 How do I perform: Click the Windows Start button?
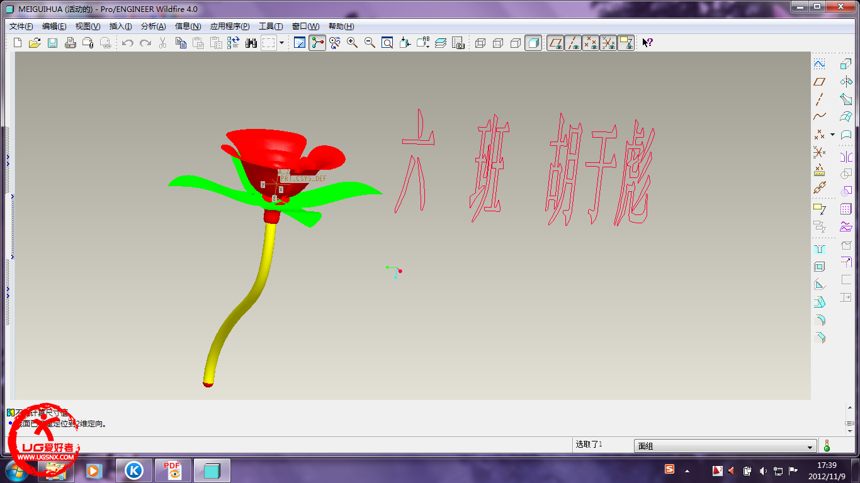tap(16, 470)
